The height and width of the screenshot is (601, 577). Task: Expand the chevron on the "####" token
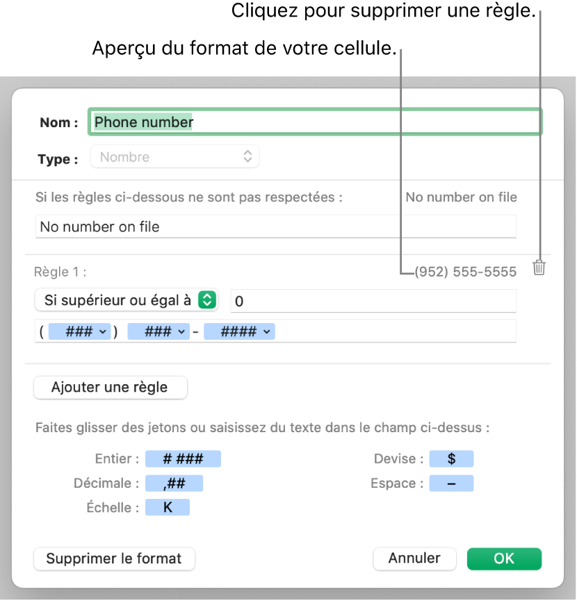266,331
